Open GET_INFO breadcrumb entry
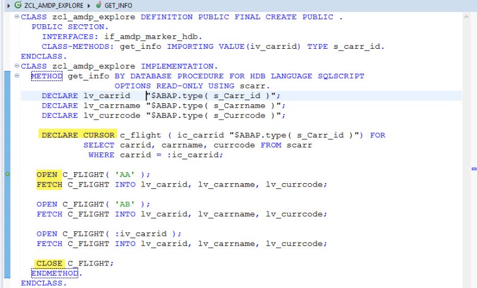Viewport: 477px width, 288px height. (x=118, y=6)
